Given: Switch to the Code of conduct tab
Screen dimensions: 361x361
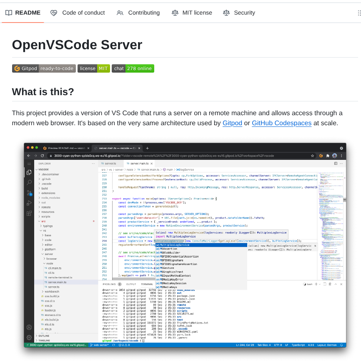Looking at the screenshot, I should [78, 13].
